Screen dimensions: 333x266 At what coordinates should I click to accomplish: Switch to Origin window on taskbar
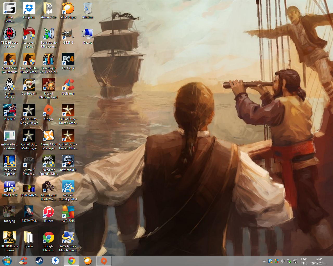(104, 261)
